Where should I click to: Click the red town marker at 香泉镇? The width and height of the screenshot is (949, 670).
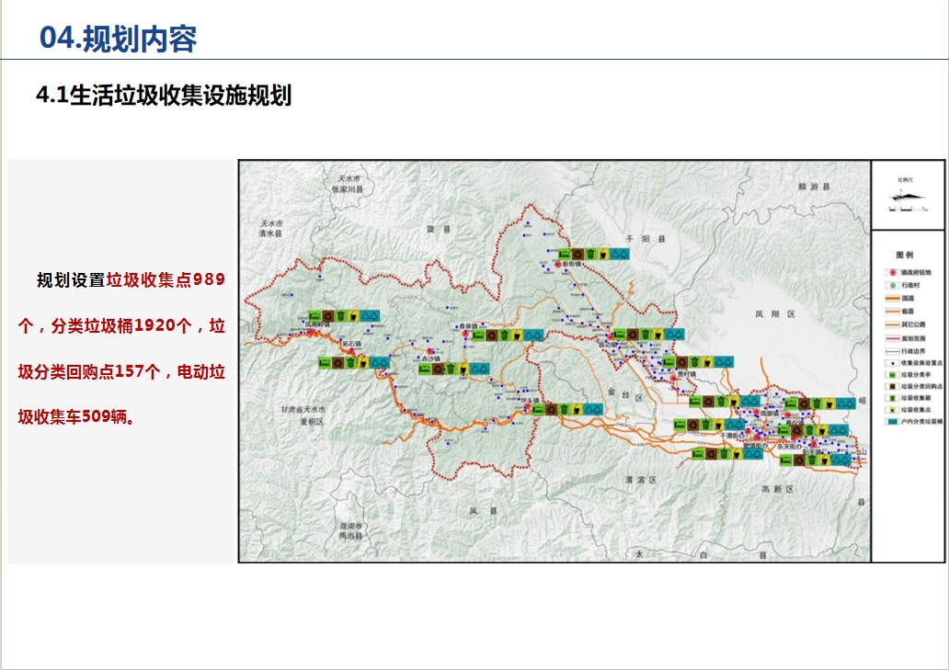coord(466,334)
